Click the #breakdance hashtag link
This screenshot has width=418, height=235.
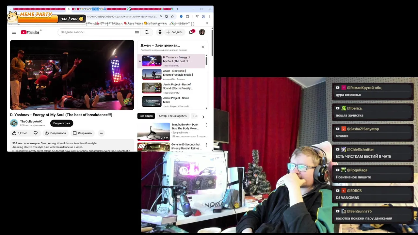coord(65,143)
